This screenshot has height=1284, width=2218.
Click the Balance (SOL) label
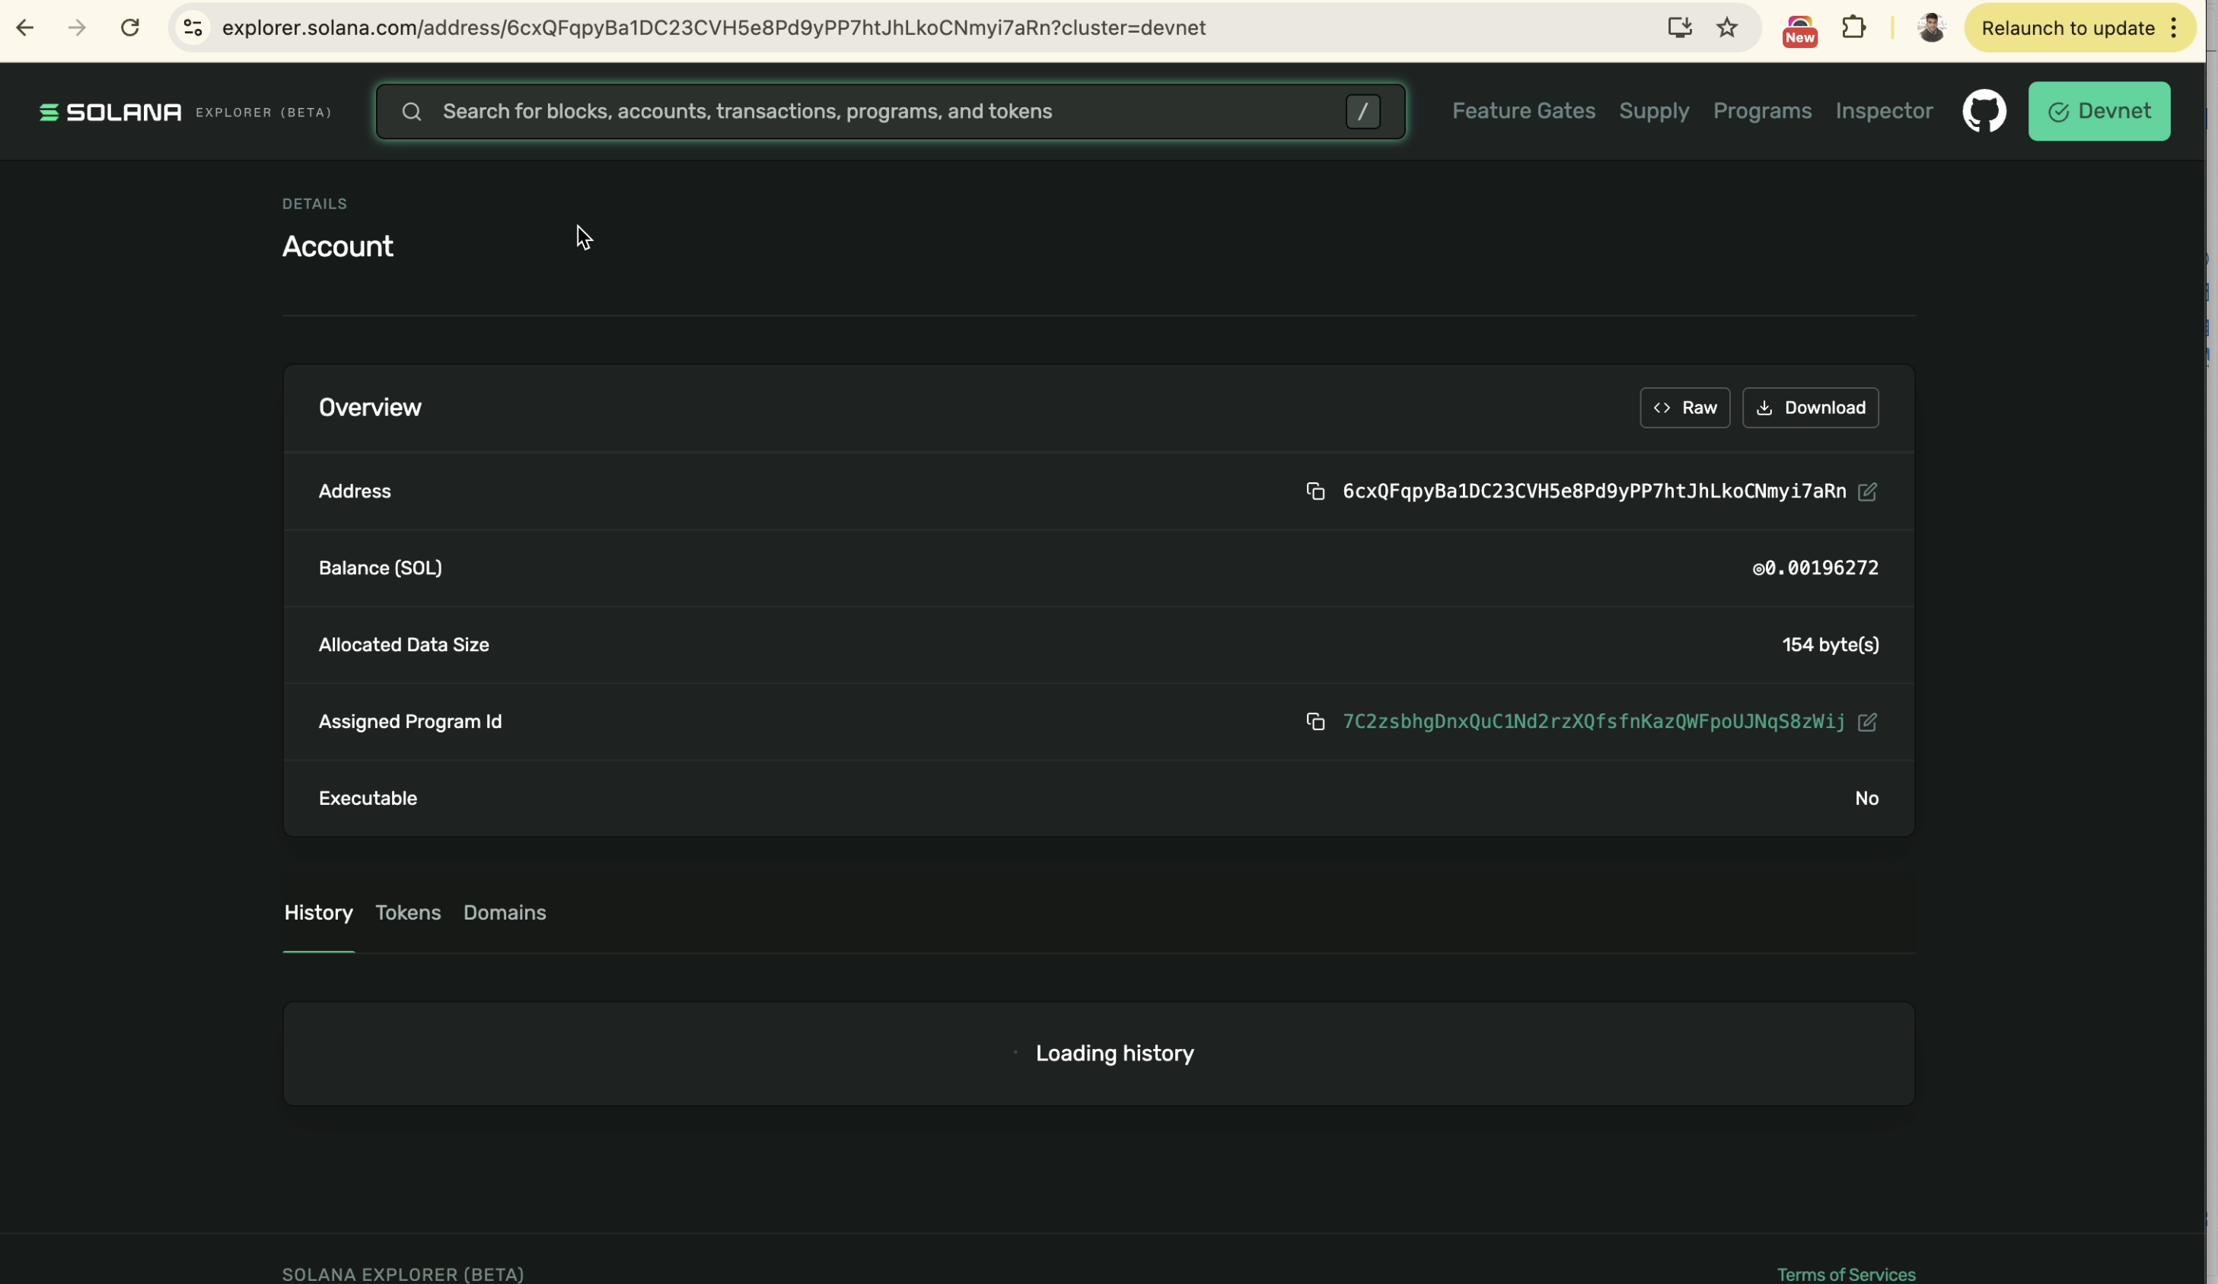point(381,568)
